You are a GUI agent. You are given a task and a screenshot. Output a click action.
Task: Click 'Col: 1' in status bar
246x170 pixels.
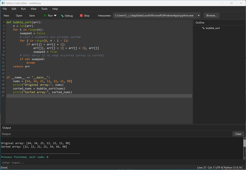pos(211,168)
